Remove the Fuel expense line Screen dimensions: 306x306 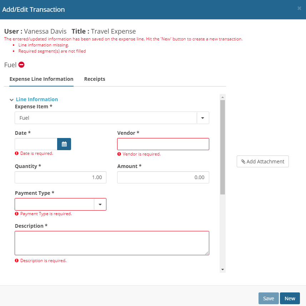[x=21, y=65]
